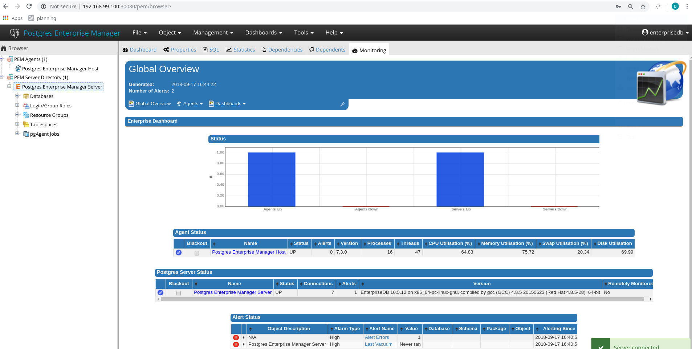Click the PEM elephant logo

click(x=15, y=33)
